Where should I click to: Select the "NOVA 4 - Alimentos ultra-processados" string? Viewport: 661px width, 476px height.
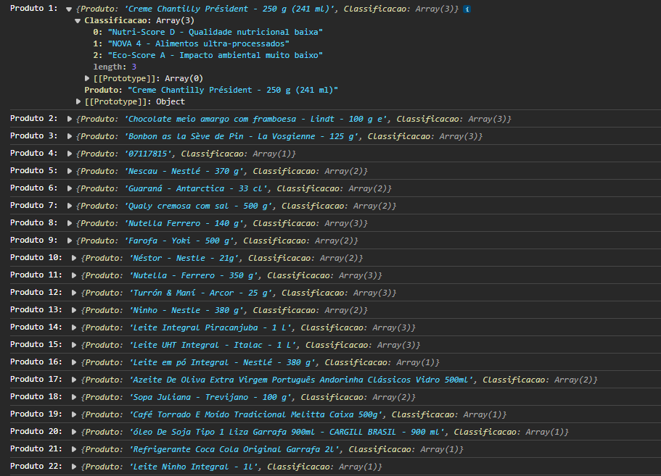click(199, 43)
